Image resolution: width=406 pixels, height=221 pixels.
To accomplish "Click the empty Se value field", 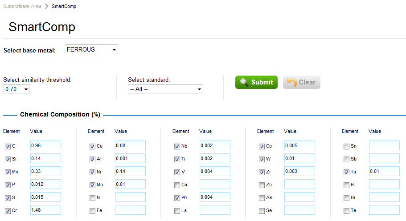I will (299, 210).
